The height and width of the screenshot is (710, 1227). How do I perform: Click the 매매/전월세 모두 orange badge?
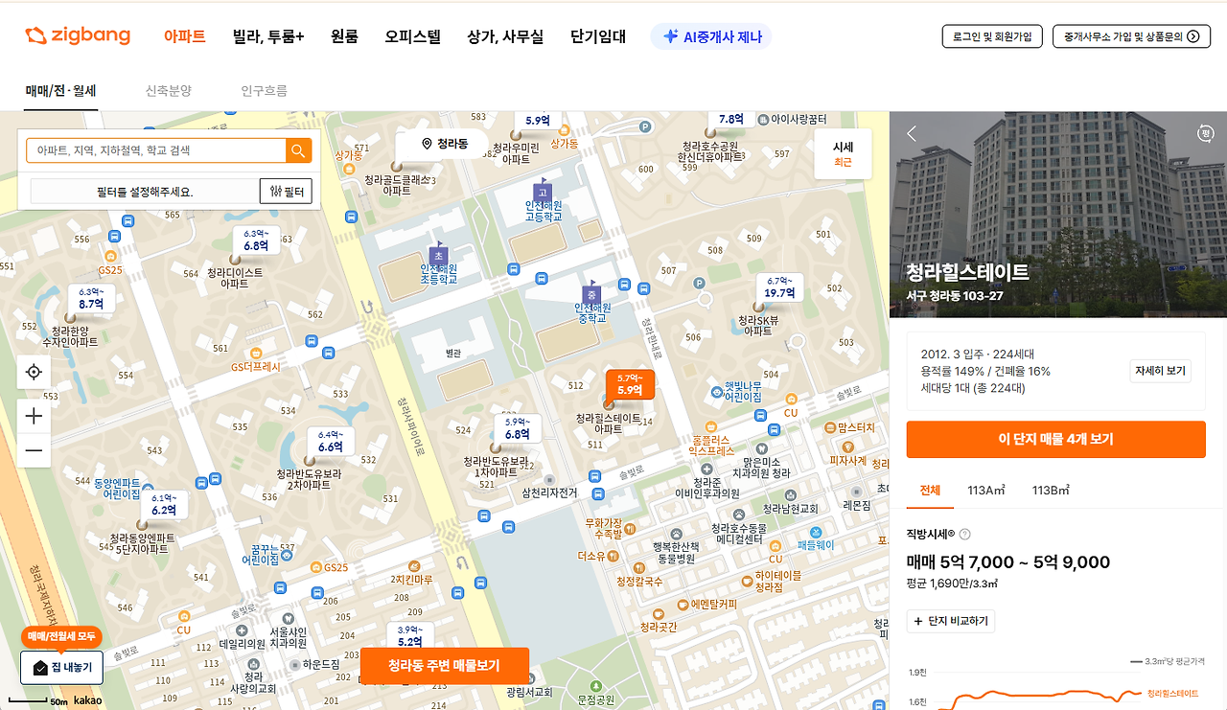click(60, 637)
